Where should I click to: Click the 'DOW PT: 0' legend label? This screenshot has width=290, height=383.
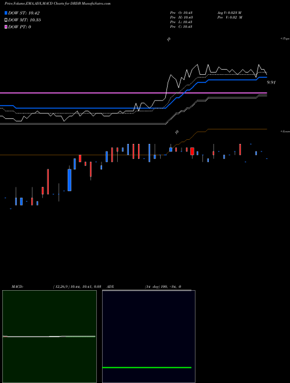click(20, 27)
